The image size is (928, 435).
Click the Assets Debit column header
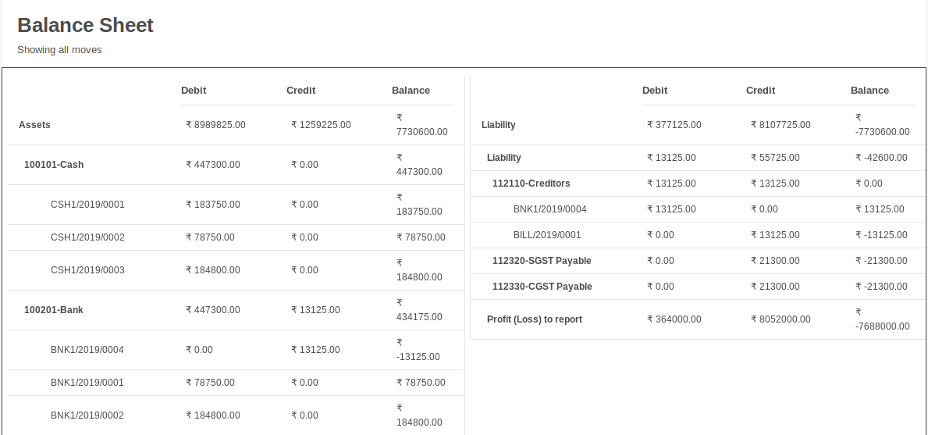(x=194, y=91)
